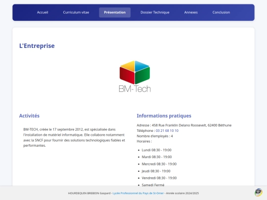Click the HOURDEQUIN BREBION Gaspard footer name
Image resolution: width=267 pixels, height=200 pixels.
click(x=89, y=193)
